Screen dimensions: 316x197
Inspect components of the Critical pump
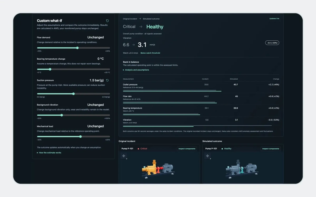click(x=187, y=149)
